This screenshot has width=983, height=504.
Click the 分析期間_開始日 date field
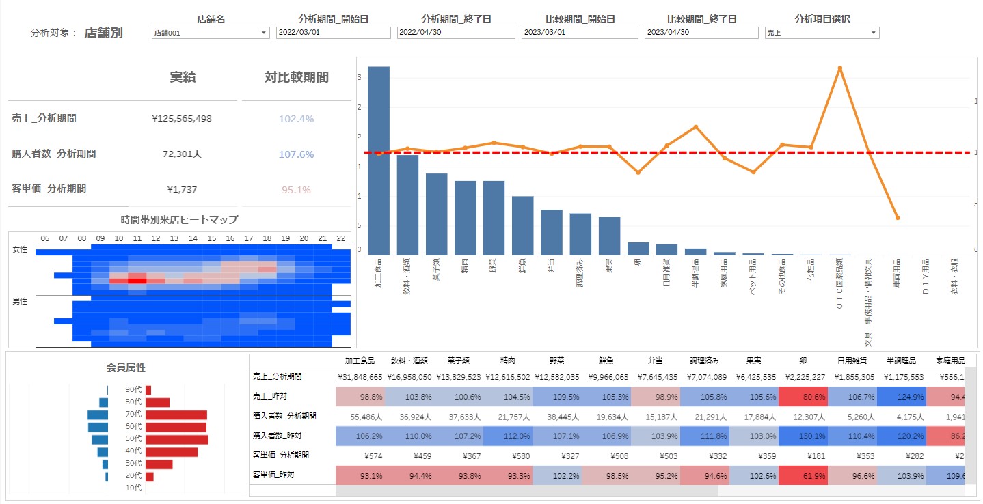pyautogui.click(x=333, y=33)
